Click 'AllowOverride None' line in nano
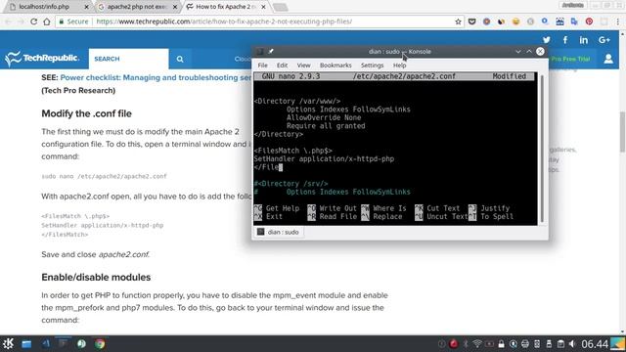The image size is (626, 352). click(x=324, y=117)
